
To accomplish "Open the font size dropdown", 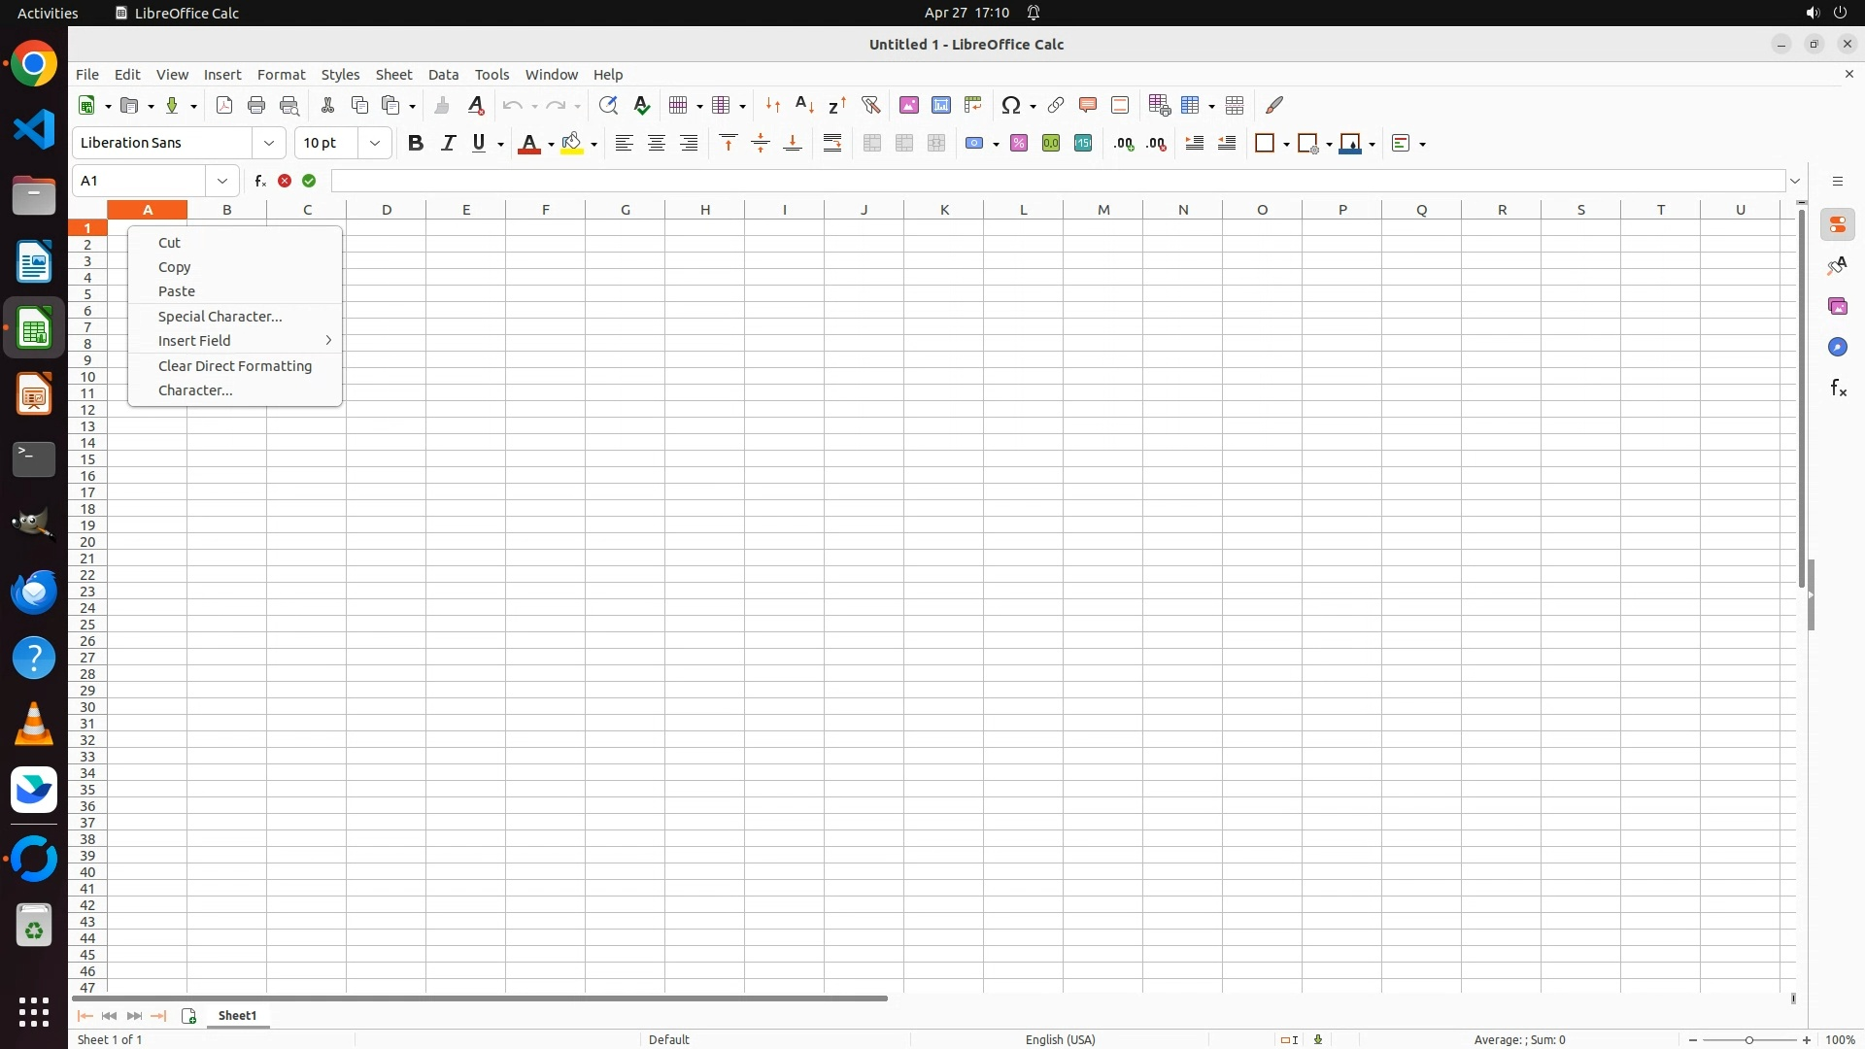I will (x=375, y=143).
